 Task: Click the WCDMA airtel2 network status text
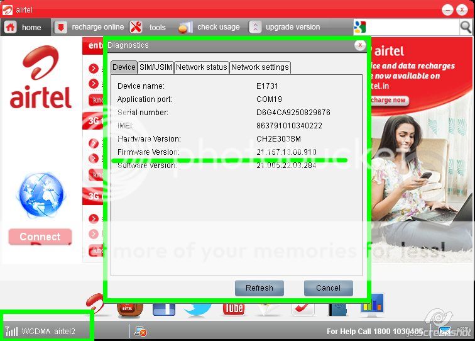[48, 332]
